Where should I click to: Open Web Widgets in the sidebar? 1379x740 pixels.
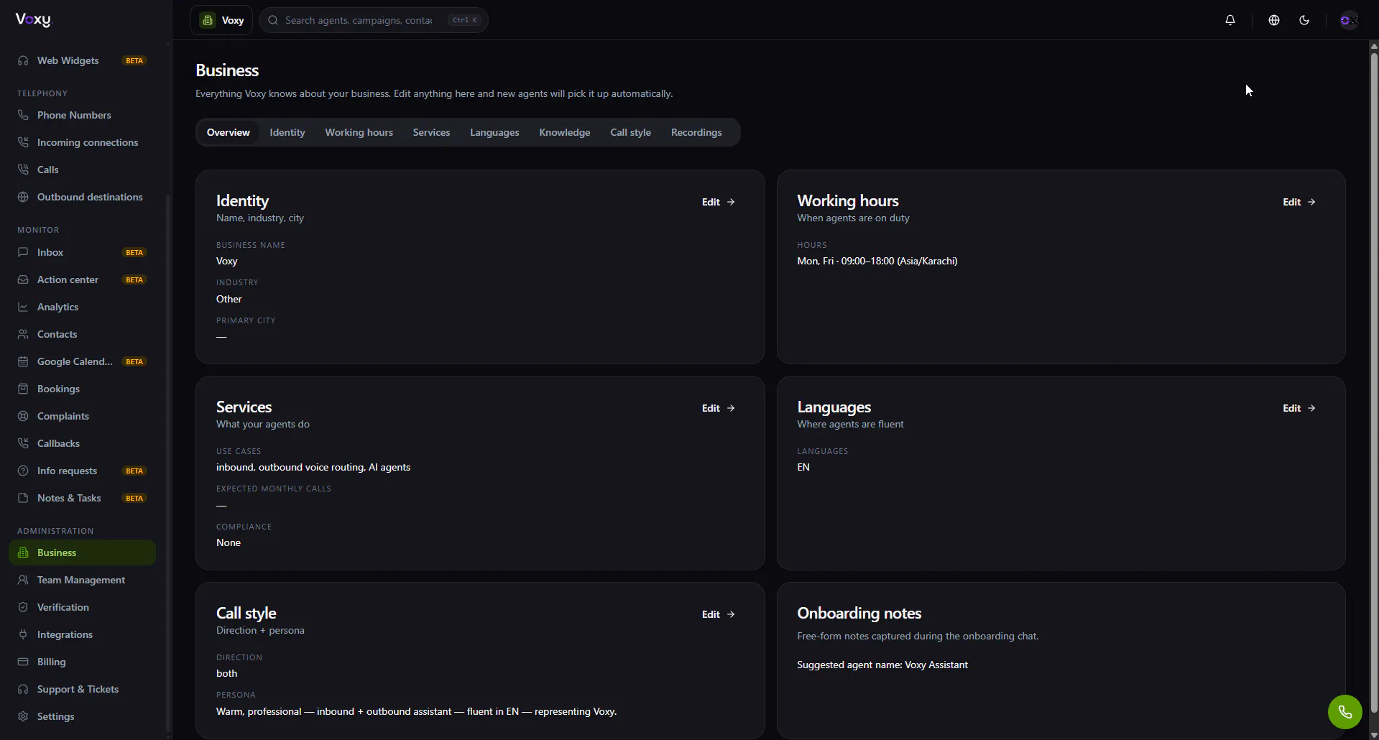pyautogui.click(x=82, y=60)
